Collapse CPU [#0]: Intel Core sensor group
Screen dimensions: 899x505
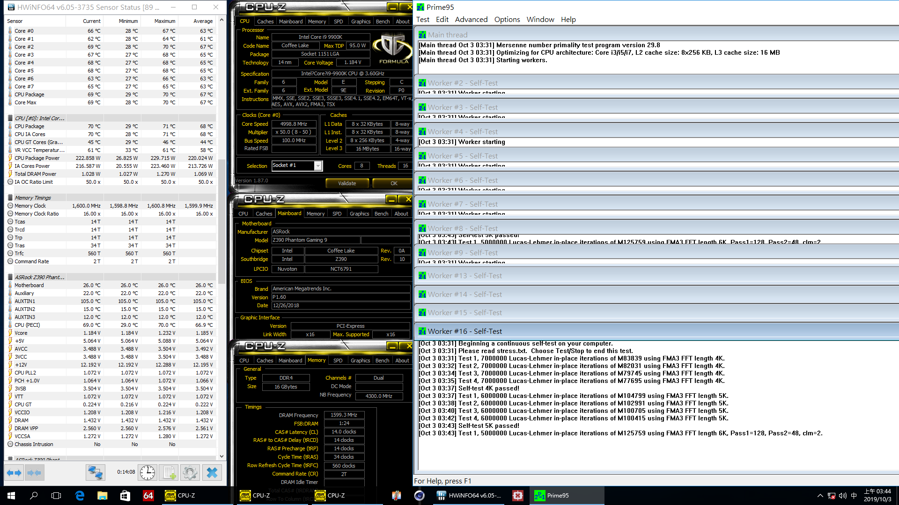coord(10,118)
